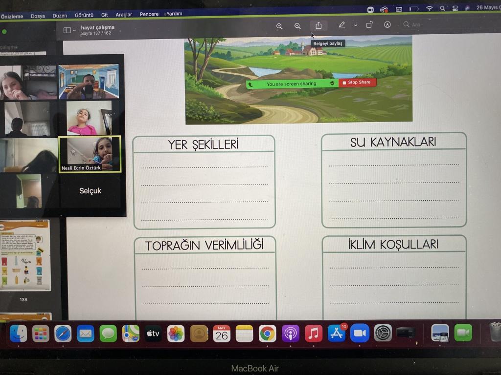The height and width of the screenshot is (375, 501).
Task: Toggle the sidebar view button
Action: point(67,30)
